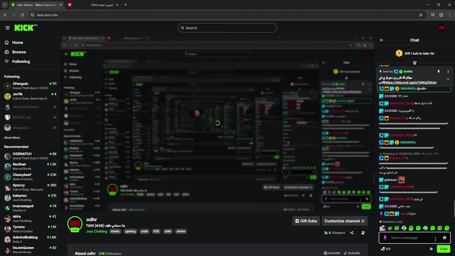The width and height of the screenshot is (455, 256).
Task: Open three-dot menu on pinned message
Action: click(448, 71)
